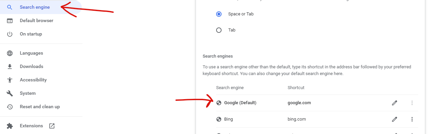Screen dimensions: 436x134
Task: Open the Default browser settings section
Action: point(36,21)
